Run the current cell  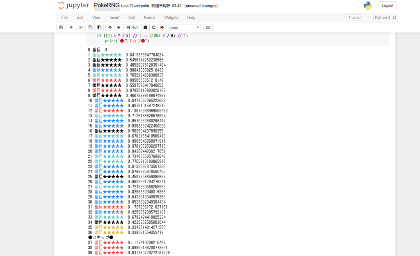coord(133,27)
